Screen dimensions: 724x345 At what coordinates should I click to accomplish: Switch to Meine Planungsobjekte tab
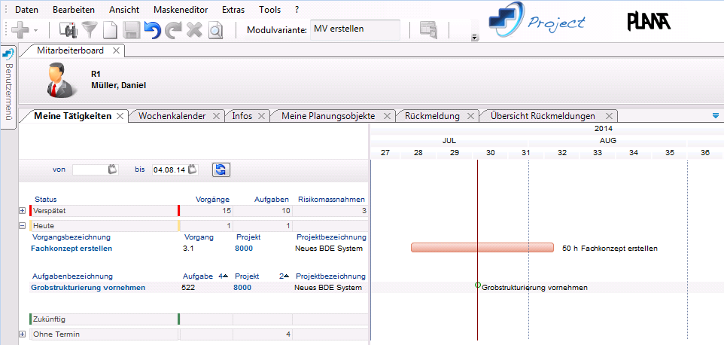[x=328, y=116]
